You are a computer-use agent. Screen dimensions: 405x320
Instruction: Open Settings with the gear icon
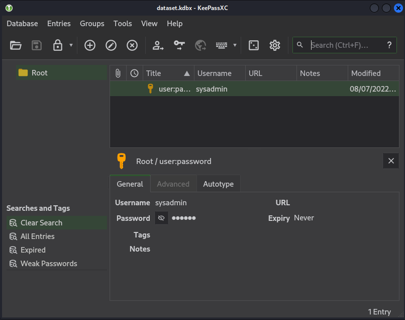pyautogui.click(x=275, y=45)
